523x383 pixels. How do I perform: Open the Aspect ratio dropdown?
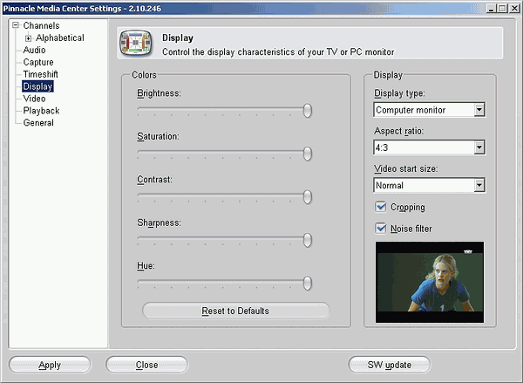pos(479,147)
